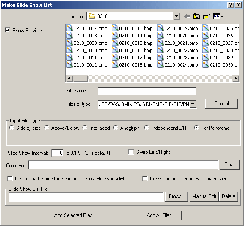Click the Manual Edit button
Screen dimensions: 244x226
click(x=204, y=196)
